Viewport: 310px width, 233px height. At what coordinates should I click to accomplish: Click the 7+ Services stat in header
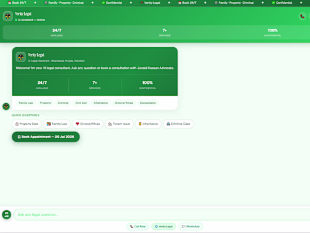click(165, 32)
